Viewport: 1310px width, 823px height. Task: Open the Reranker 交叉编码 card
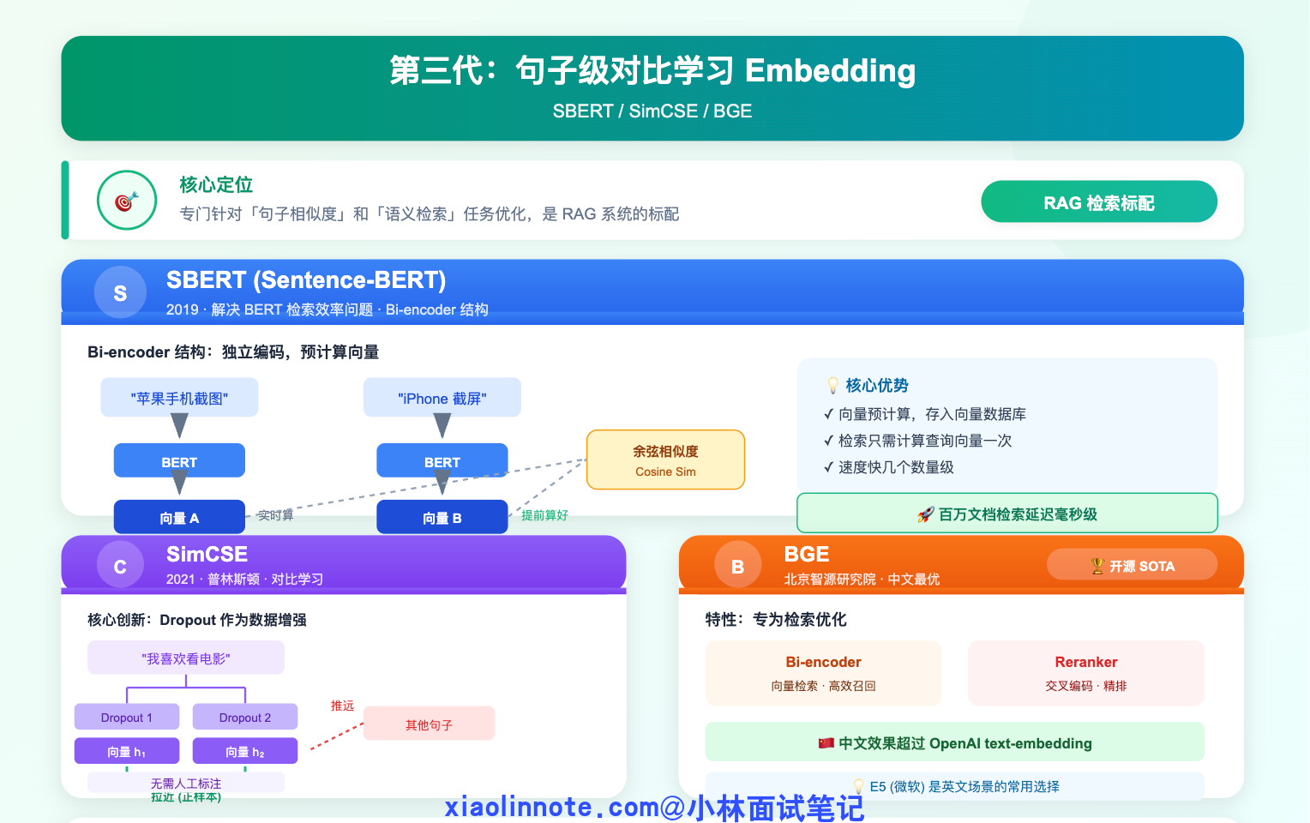tap(1085, 673)
